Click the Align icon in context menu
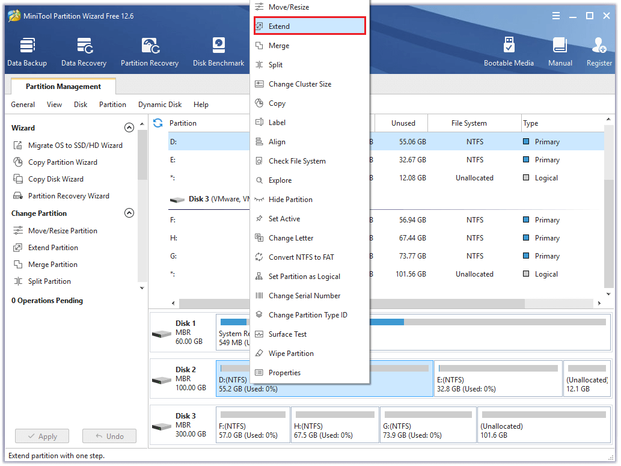Viewport: 621px width, 466px height. (x=260, y=141)
